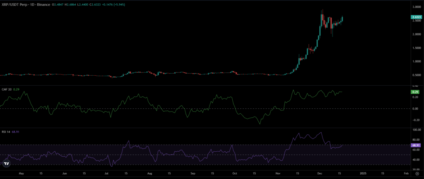Click the 80.00 RSI axis label

pos(416,140)
